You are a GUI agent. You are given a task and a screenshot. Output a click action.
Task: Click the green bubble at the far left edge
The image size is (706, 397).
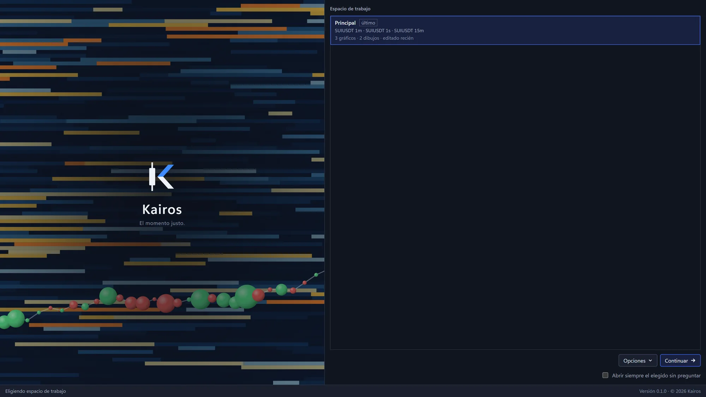click(x=4, y=322)
